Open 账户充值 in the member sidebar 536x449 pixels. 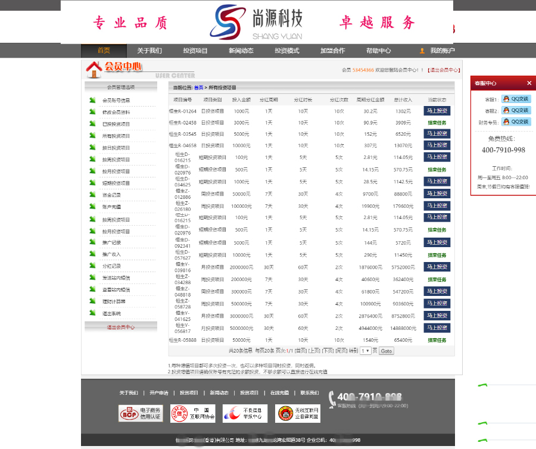click(x=111, y=207)
